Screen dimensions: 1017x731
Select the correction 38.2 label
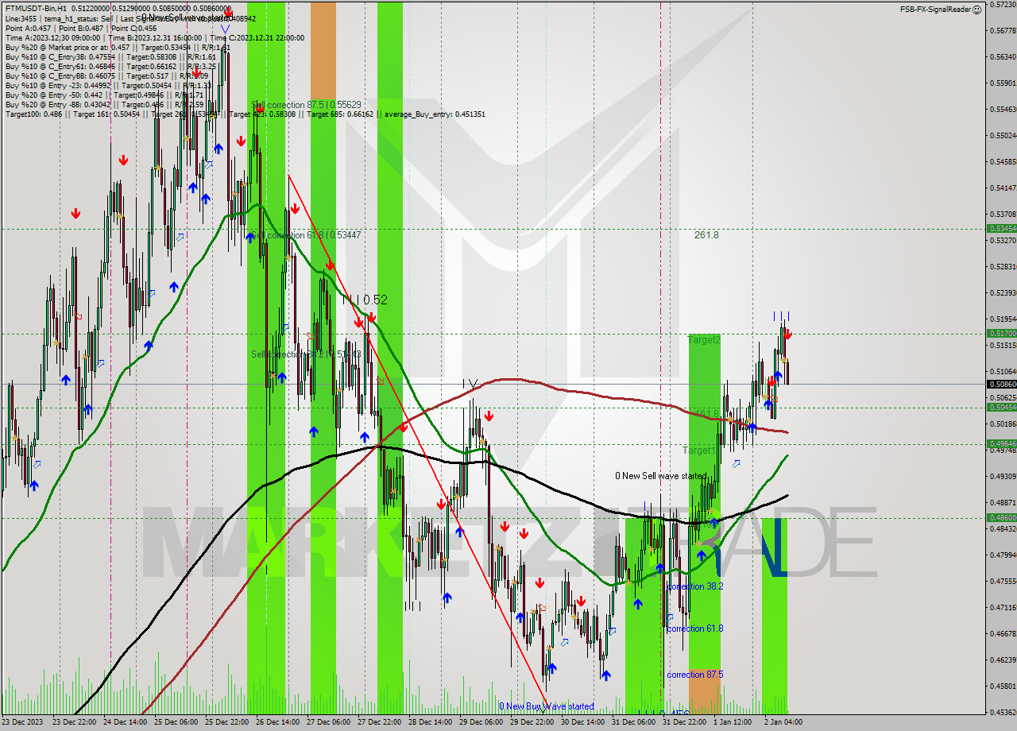(x=695, y=586)
